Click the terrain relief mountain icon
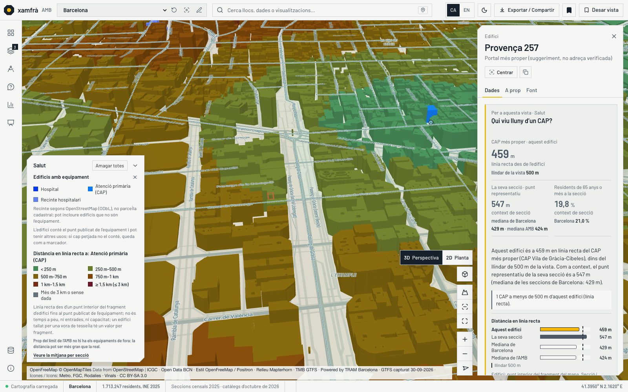Viewport: 628px width, 392px height. 465,292
